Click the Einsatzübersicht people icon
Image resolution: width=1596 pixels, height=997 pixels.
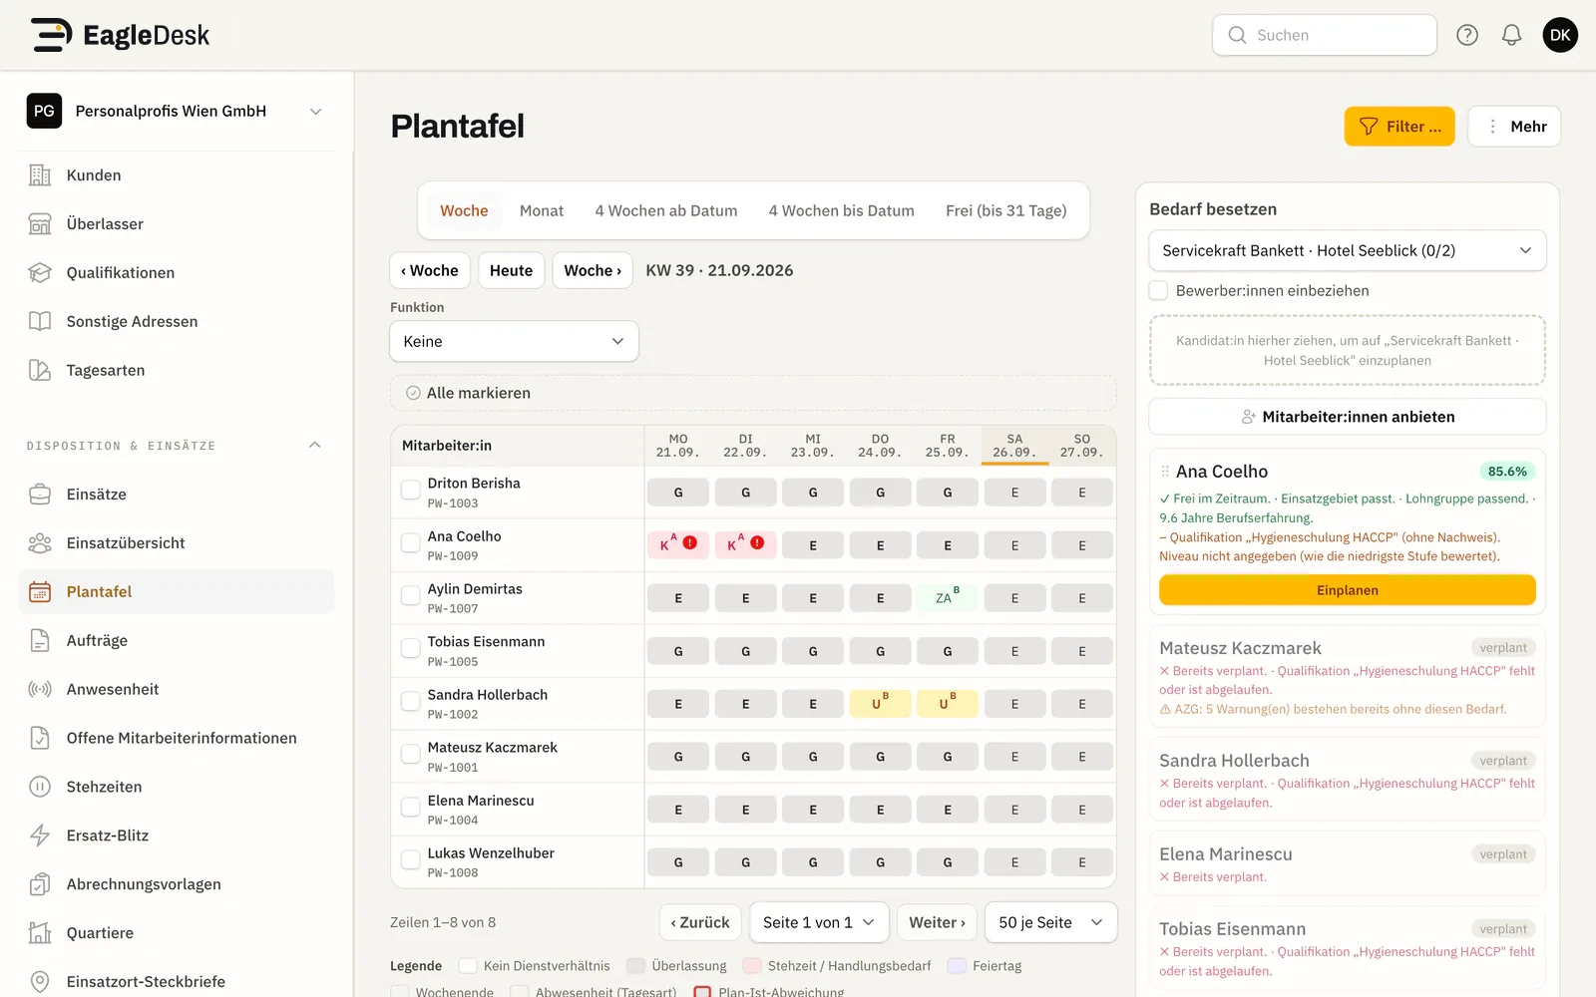pos(40,543)
